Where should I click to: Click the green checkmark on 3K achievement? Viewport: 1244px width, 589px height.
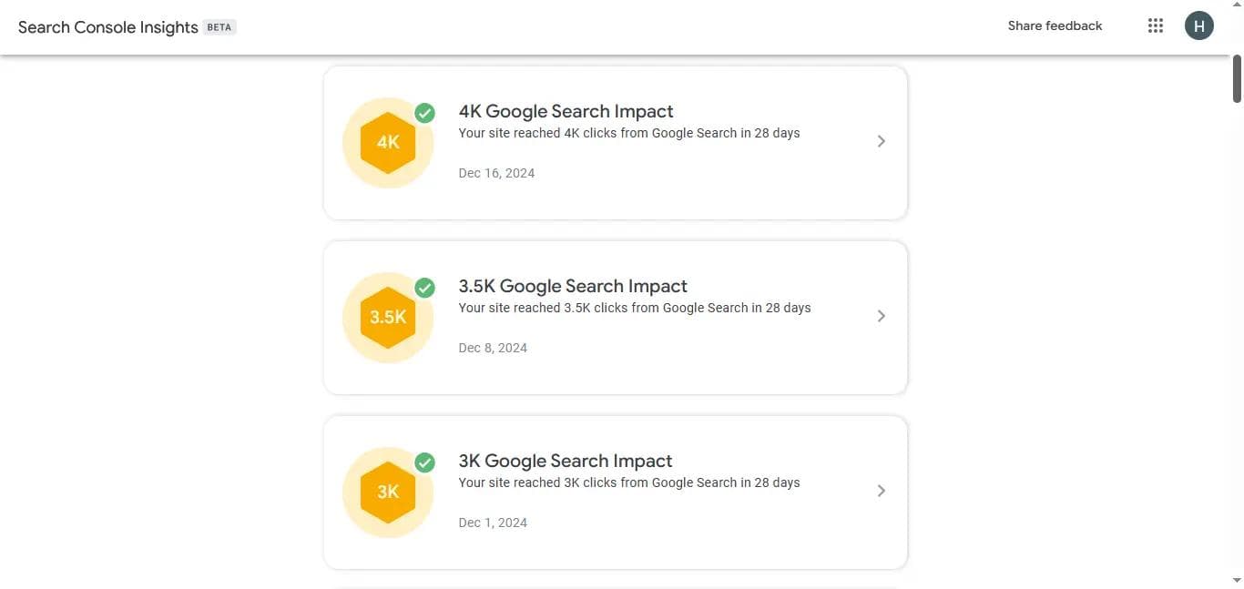(424, 462)
